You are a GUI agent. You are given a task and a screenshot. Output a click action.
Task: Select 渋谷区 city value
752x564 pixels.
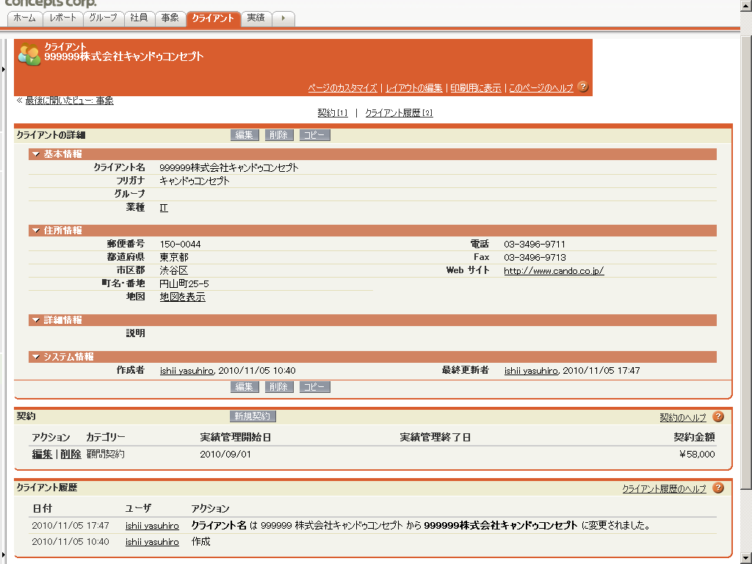[x=173, y=270]
